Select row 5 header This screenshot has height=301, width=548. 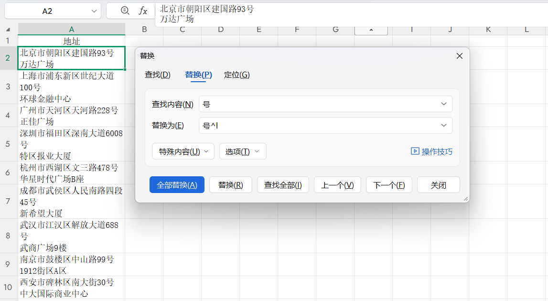(x=8, y=144)
